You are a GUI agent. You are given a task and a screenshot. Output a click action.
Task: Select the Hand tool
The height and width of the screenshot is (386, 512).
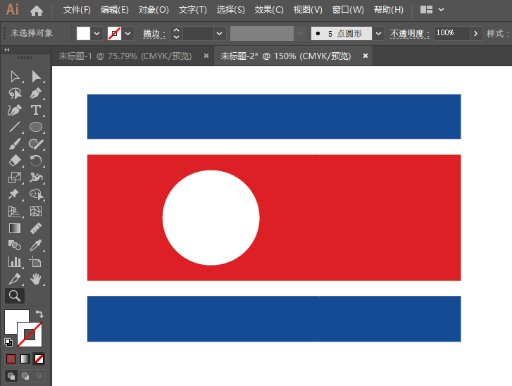click(x=36, y=279)
